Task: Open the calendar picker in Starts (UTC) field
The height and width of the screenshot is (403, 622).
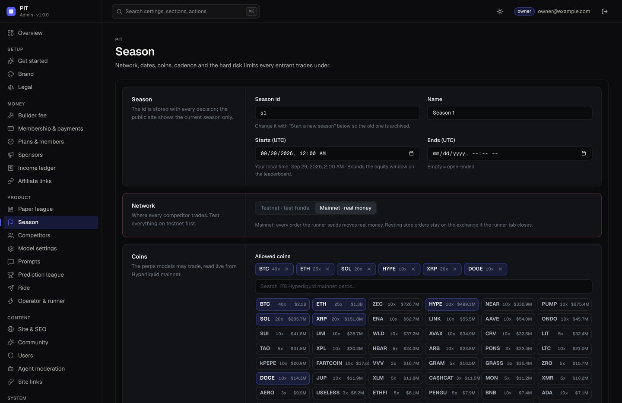Action: (x=411, y=153)
